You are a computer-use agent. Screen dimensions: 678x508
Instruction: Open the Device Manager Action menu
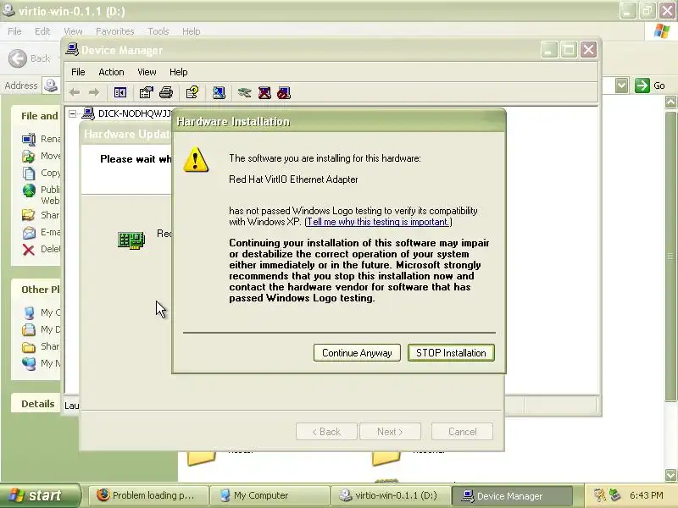click(111, 72)
